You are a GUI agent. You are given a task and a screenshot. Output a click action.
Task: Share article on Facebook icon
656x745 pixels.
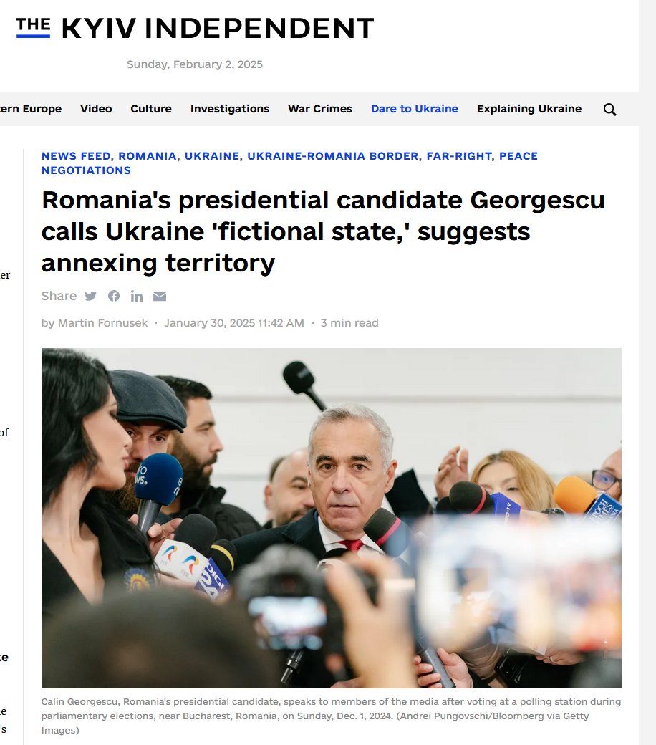[114, 296]
